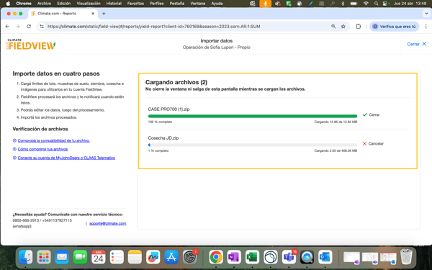
Task: Click the Climate FieldView logo
Action: coord(30,44)
